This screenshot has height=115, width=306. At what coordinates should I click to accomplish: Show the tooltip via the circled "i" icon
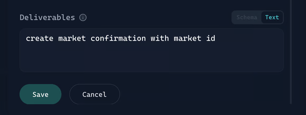[x=83, y=18]
